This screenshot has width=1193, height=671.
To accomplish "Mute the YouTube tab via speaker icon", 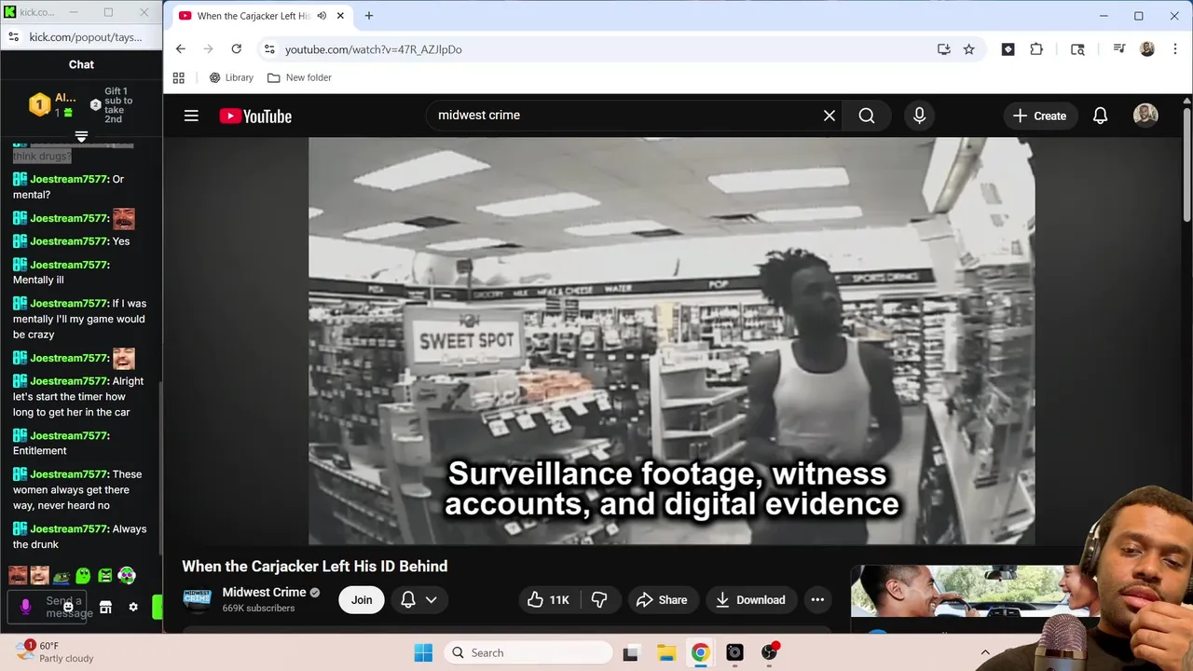I will (x=322, y=16).
